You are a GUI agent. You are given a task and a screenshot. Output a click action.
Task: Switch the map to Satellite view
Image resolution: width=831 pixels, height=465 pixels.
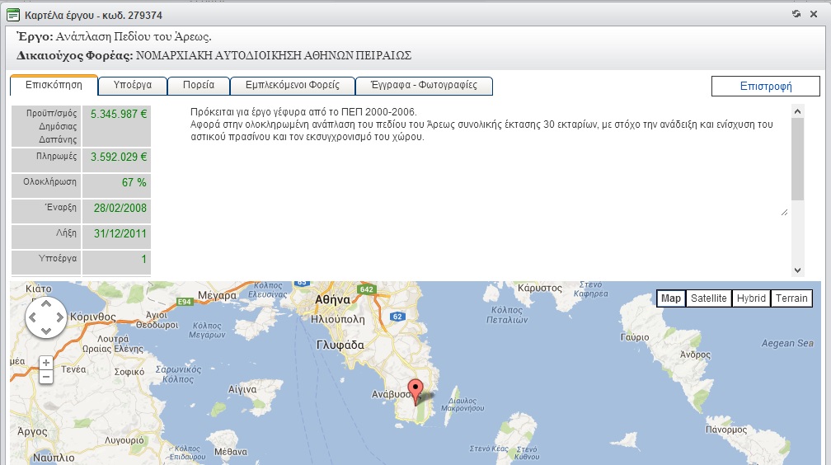click(709, 298)
